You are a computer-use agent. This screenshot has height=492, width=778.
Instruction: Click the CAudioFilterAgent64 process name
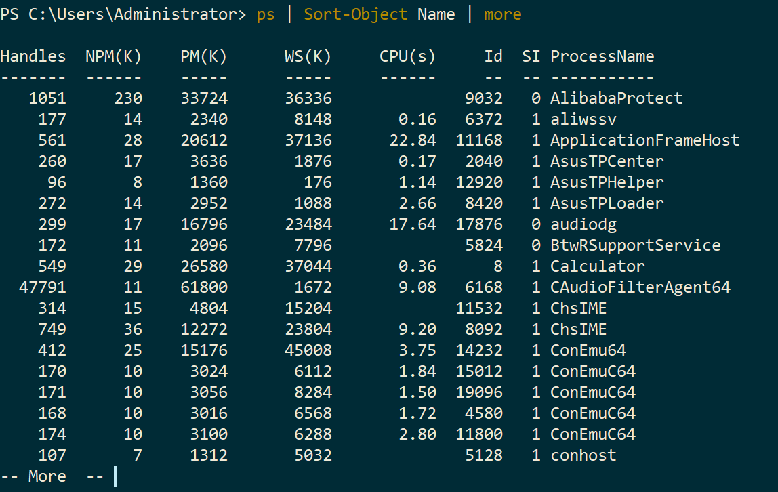point(640,287)
